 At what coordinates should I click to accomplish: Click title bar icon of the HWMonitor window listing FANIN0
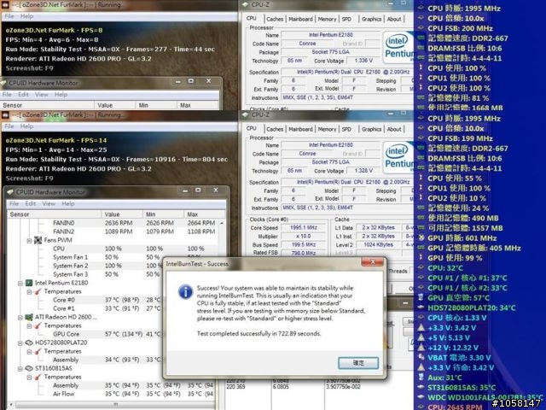pos(10,192)
